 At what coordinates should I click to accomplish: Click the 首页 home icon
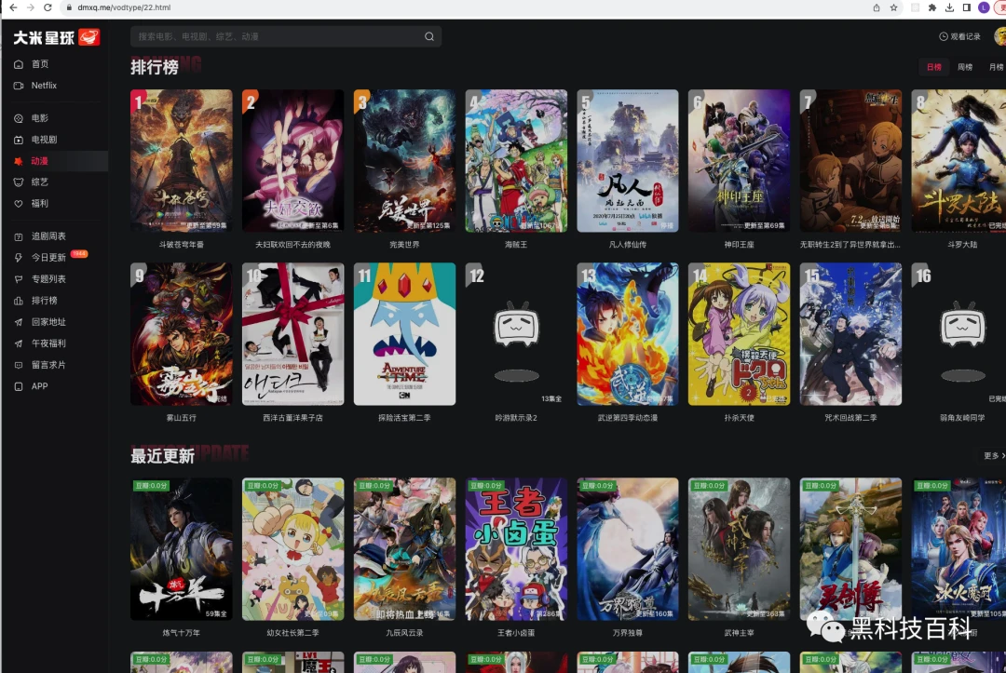coord(19,64)
